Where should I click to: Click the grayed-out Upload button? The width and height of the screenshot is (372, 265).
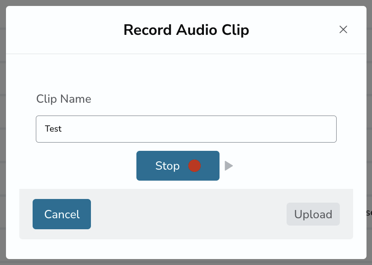tap(313, 214)
